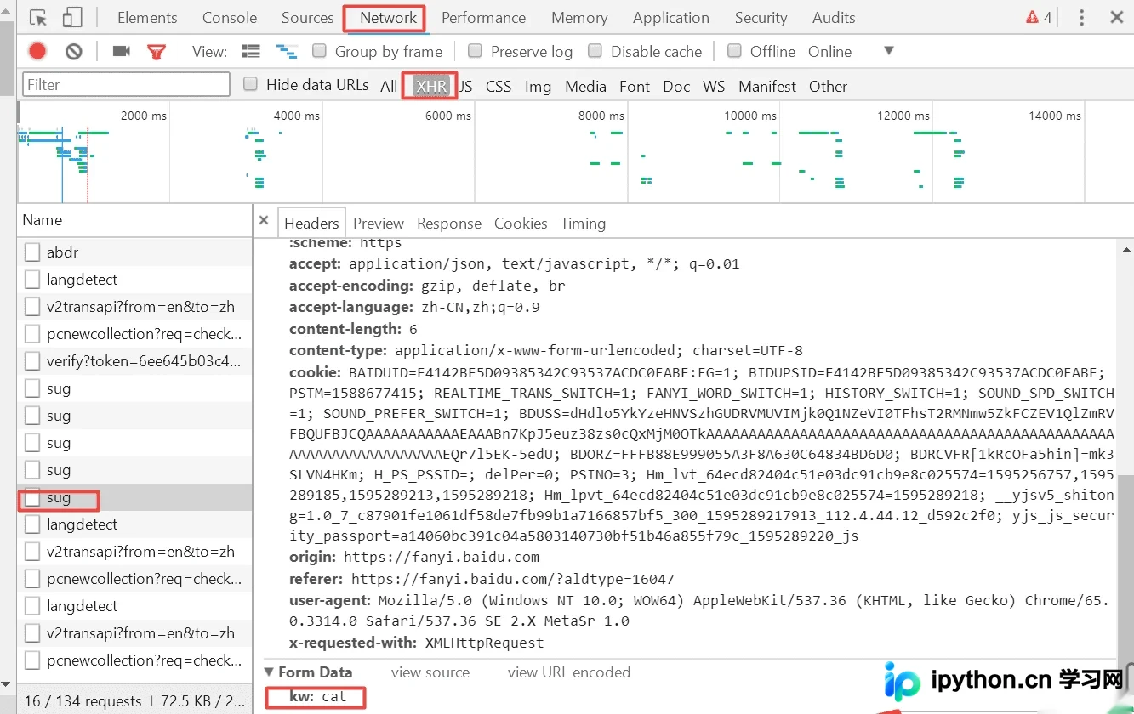Show the overview waterfall view icon
This screenshot has width=1134, height=714.
[287, 52]
